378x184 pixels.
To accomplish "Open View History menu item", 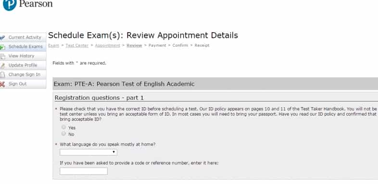I will [21, 56].
